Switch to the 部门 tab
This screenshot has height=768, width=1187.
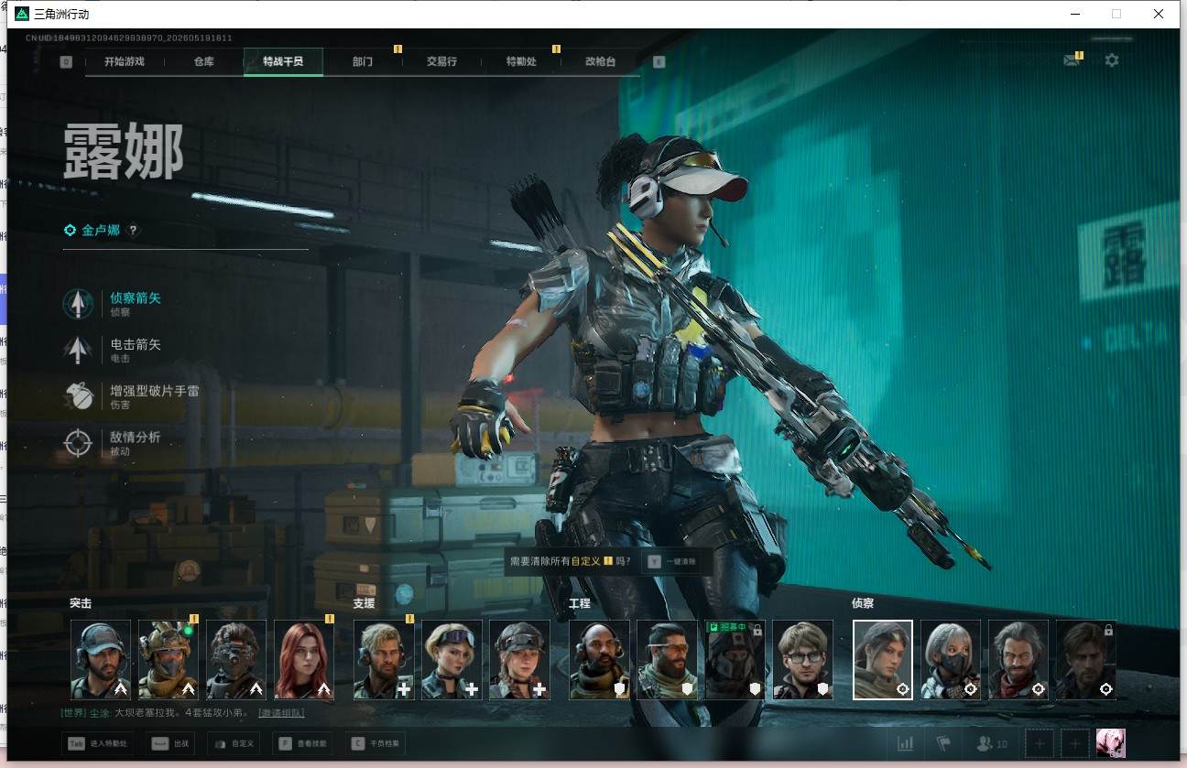tap(363, 62)
